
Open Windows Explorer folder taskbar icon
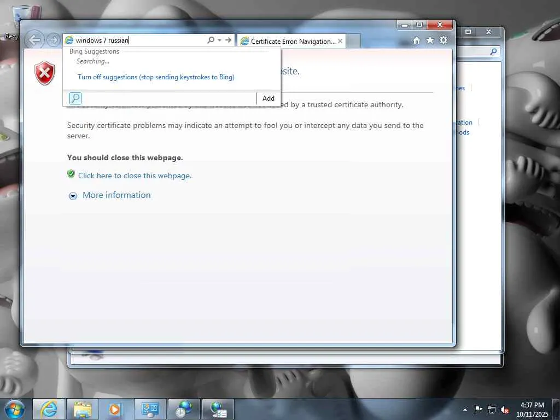click(83, 409)
